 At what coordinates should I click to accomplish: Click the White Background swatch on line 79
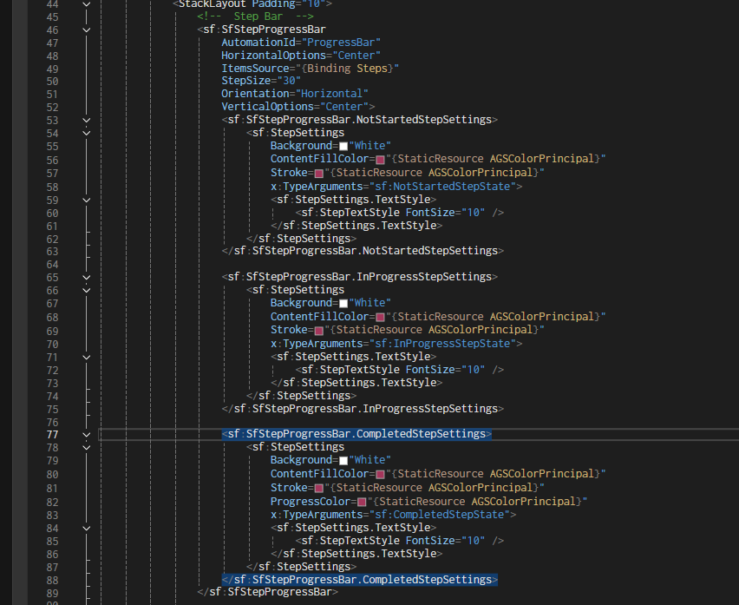[x=343, y=461]
